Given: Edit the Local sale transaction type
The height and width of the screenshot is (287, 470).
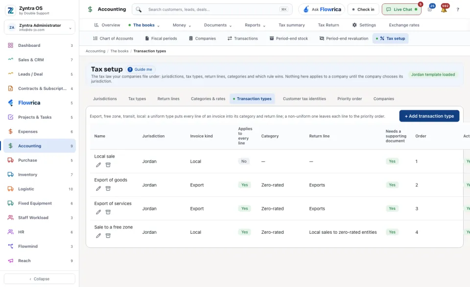Looking at the screenshot, I should (98, 164).
